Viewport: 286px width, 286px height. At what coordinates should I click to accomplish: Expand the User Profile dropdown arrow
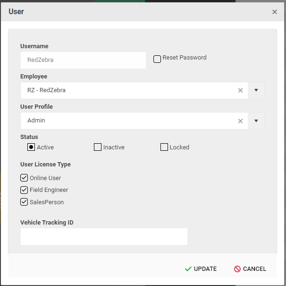[256, 121]
